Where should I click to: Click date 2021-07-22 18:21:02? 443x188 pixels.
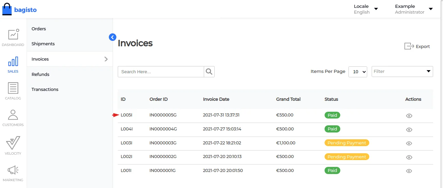222,143
